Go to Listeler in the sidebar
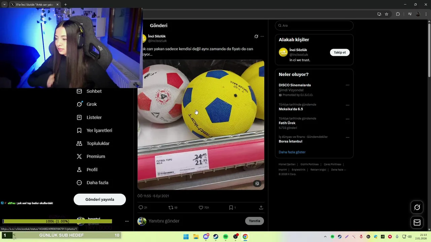The width and height of the screenshot is (431, 242). [94, 117]
